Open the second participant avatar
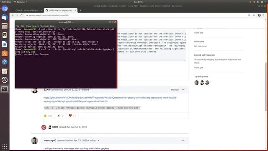268x151 pixels. (202, 83)
